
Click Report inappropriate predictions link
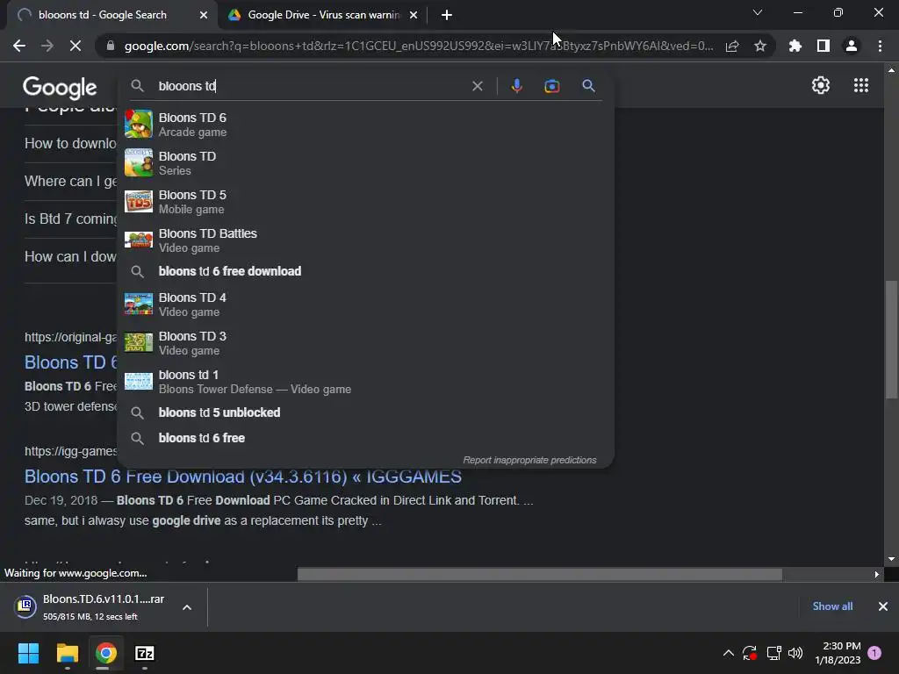click(x=529, y=460)
